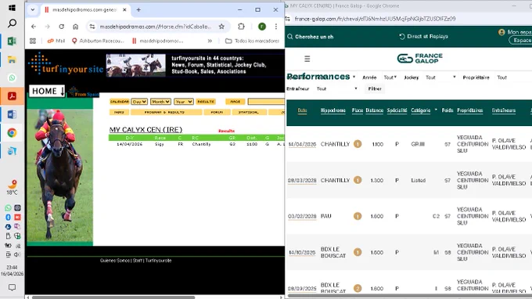The image size is (532, 299).
Task: Sort by the Distance column header
Action: [375, 110]
